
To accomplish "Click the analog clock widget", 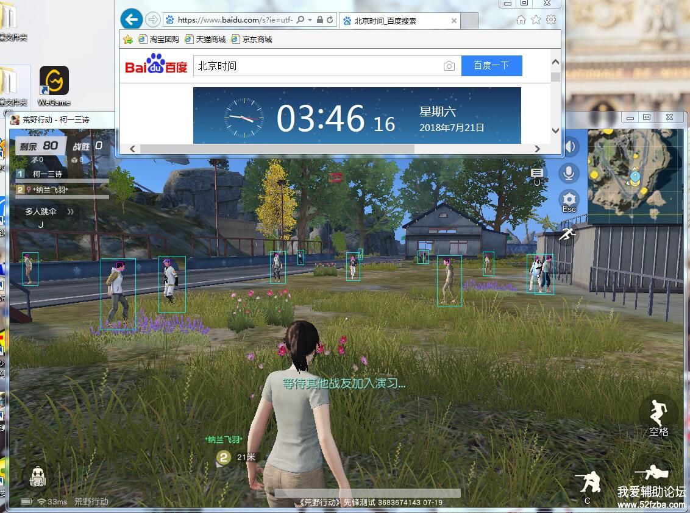I will pos(244,118).
